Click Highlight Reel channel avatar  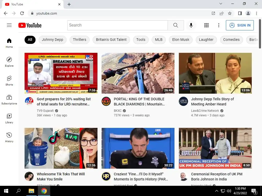pos(106,176)
